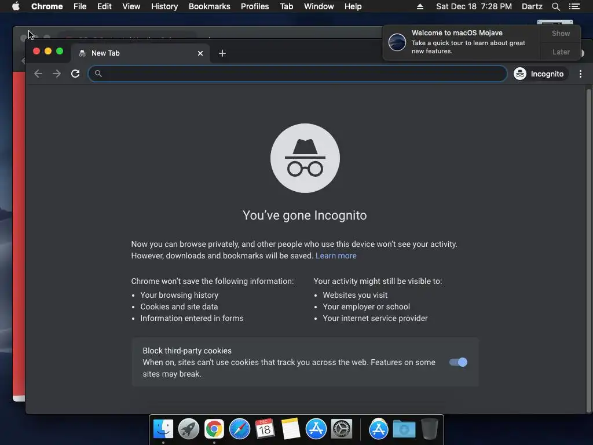Open Finder from the Dock
Screen dimensions: 593x445
163,429
